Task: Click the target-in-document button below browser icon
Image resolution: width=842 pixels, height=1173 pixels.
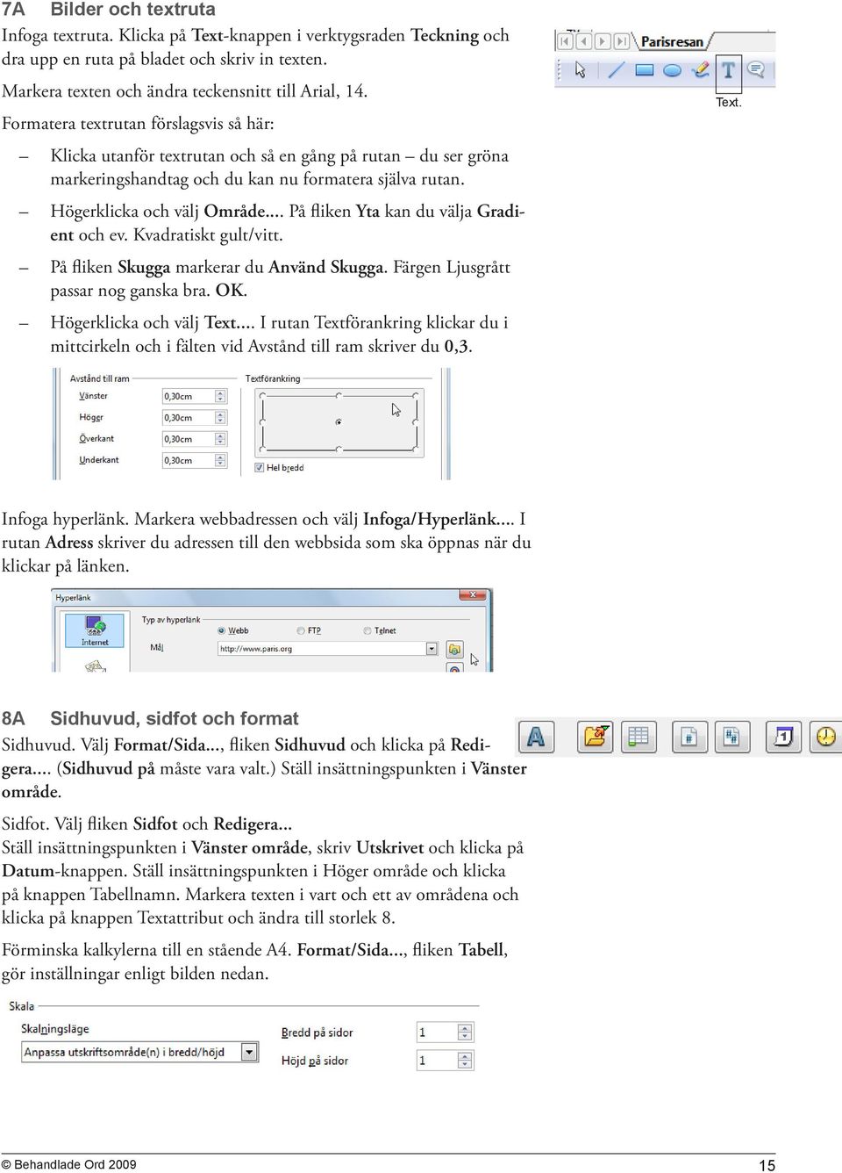Action: pyautogui.click(x=454, y=669)
